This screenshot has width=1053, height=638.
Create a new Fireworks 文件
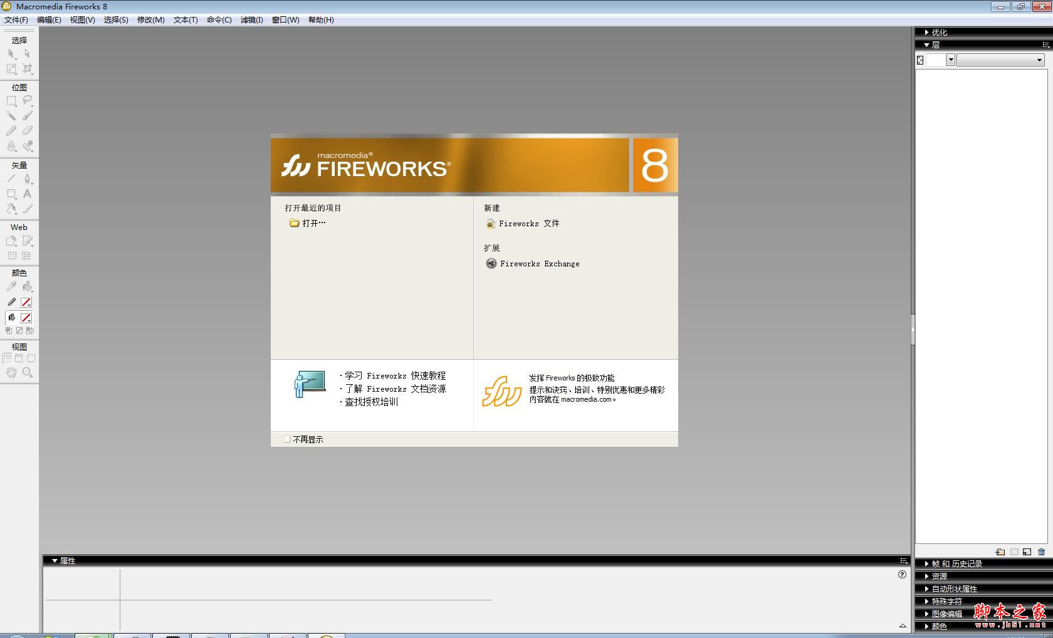(x=523, y=224)
